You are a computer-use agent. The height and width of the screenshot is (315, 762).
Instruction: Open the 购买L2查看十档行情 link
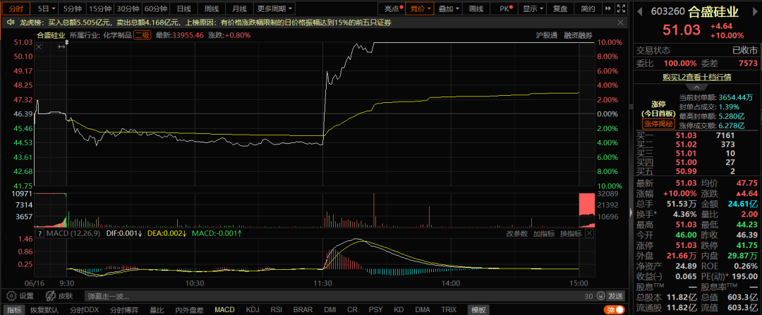coord(697,77)
